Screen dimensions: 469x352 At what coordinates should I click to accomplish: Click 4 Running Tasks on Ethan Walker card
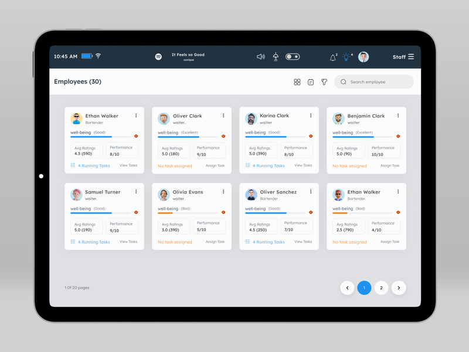(x=94, y=165)
